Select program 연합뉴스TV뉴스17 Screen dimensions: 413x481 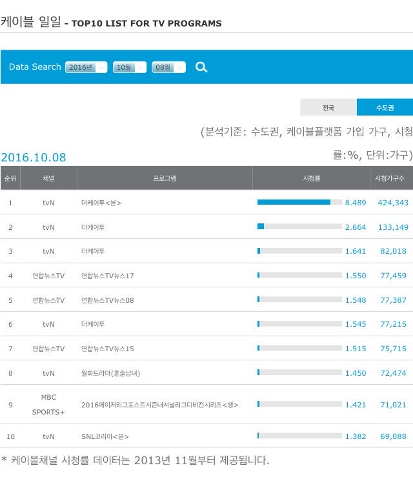[x=107, y=276]
